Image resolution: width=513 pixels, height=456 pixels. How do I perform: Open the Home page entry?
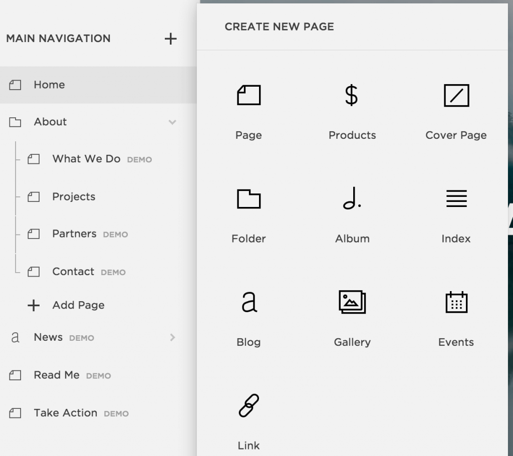pos(98,85)
